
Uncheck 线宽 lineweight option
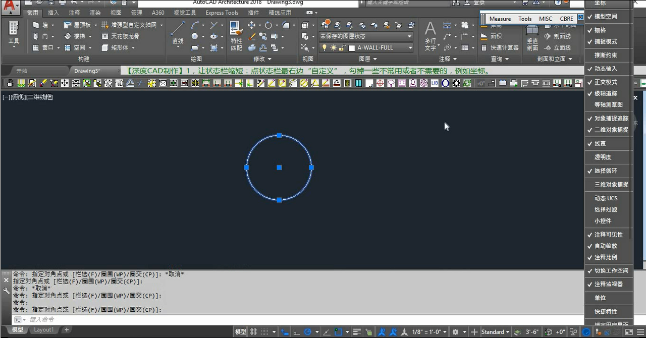click(x=608, y=144)
